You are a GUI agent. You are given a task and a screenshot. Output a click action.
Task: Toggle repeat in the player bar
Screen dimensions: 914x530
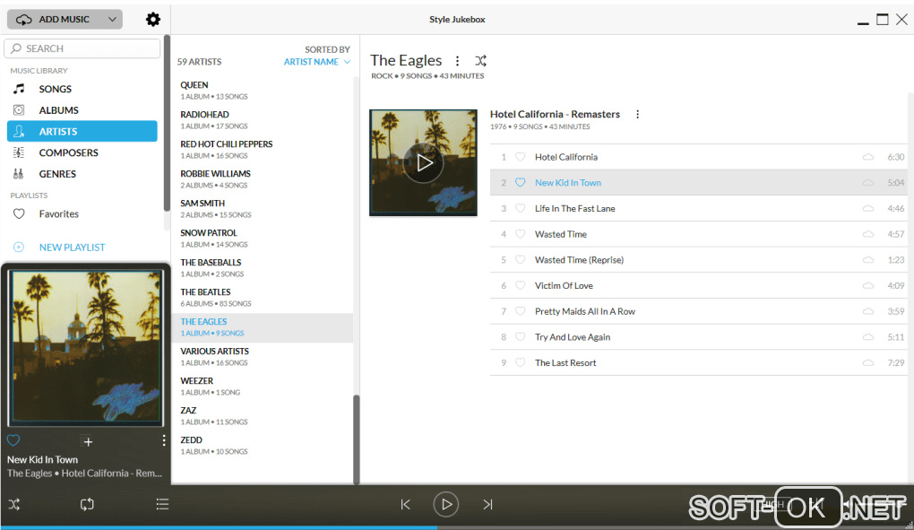[87, 504]
